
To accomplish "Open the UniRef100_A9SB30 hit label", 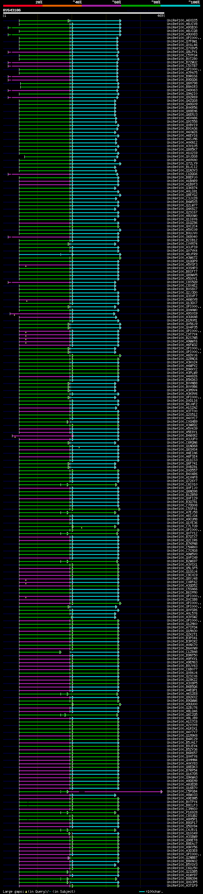I will [182, 27].
